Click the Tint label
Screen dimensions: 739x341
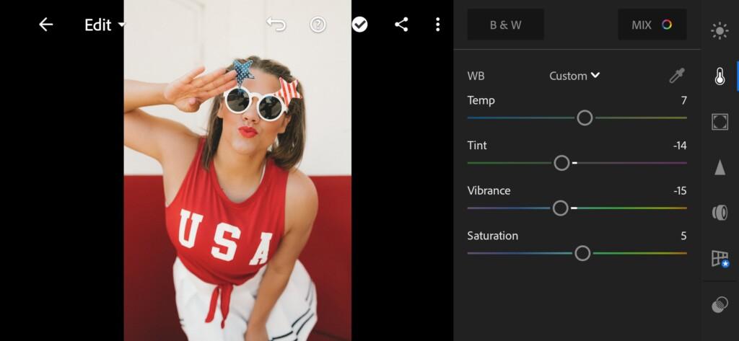coord(477,146)
